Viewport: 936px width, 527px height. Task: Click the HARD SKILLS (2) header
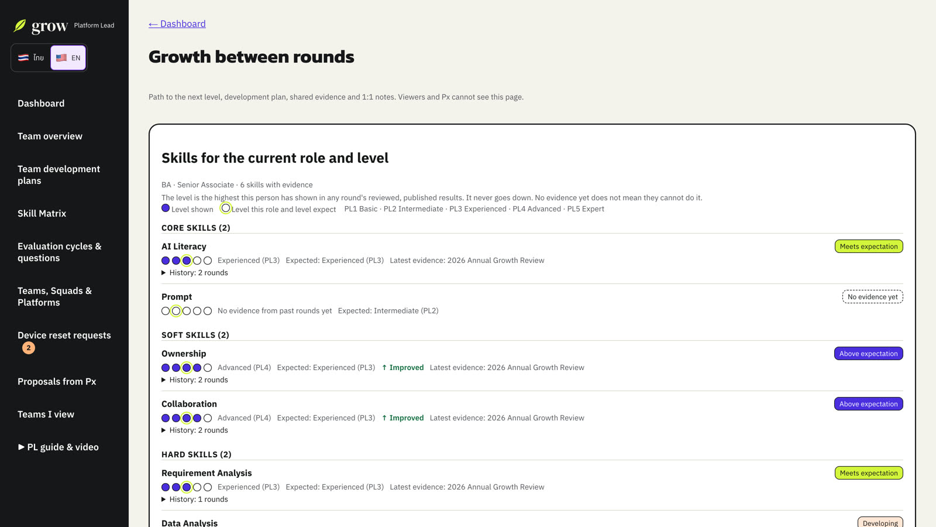tap(197, 454)
